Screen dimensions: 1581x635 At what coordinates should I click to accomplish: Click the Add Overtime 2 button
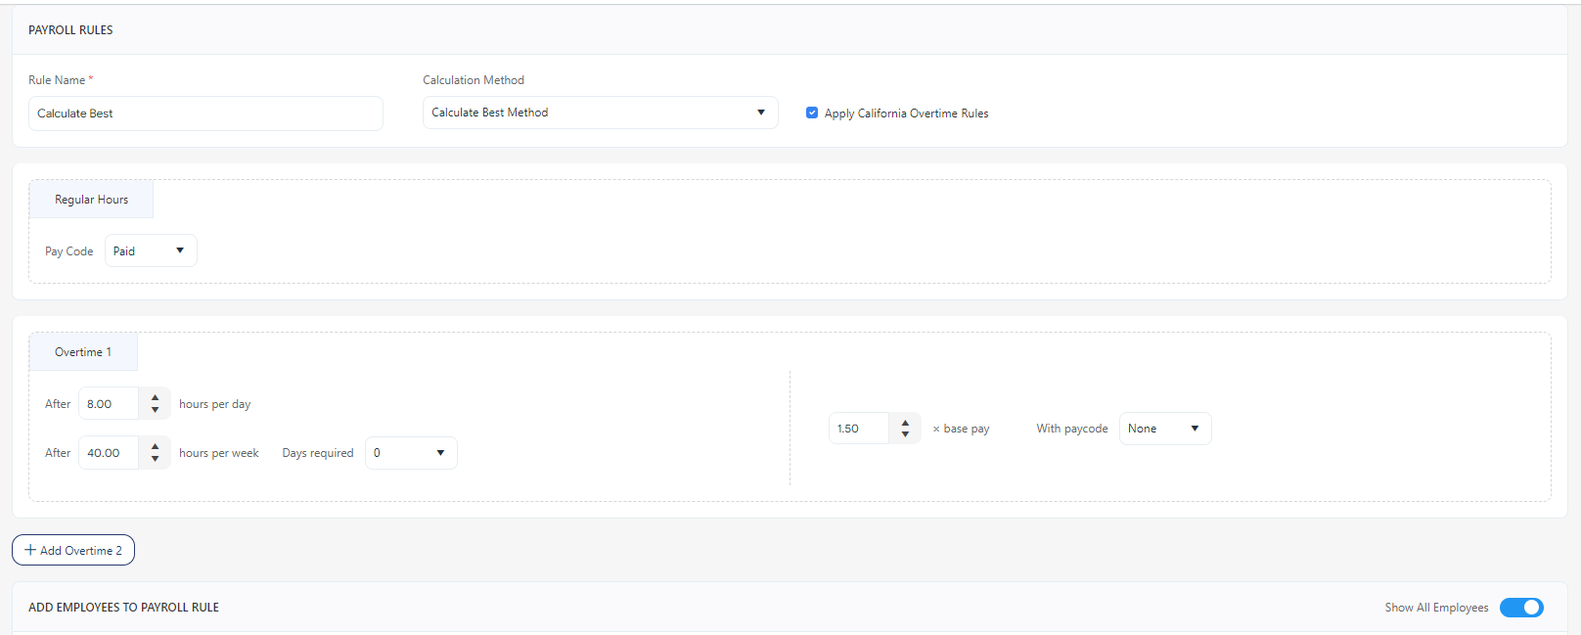[73, 551]
